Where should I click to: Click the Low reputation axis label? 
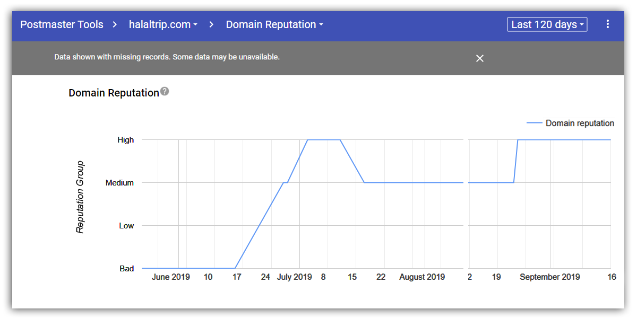126,226
